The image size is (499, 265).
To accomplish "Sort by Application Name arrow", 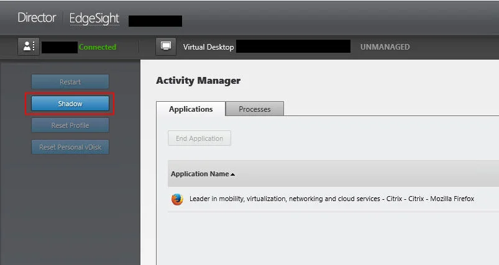I will (x=232, y=174).
